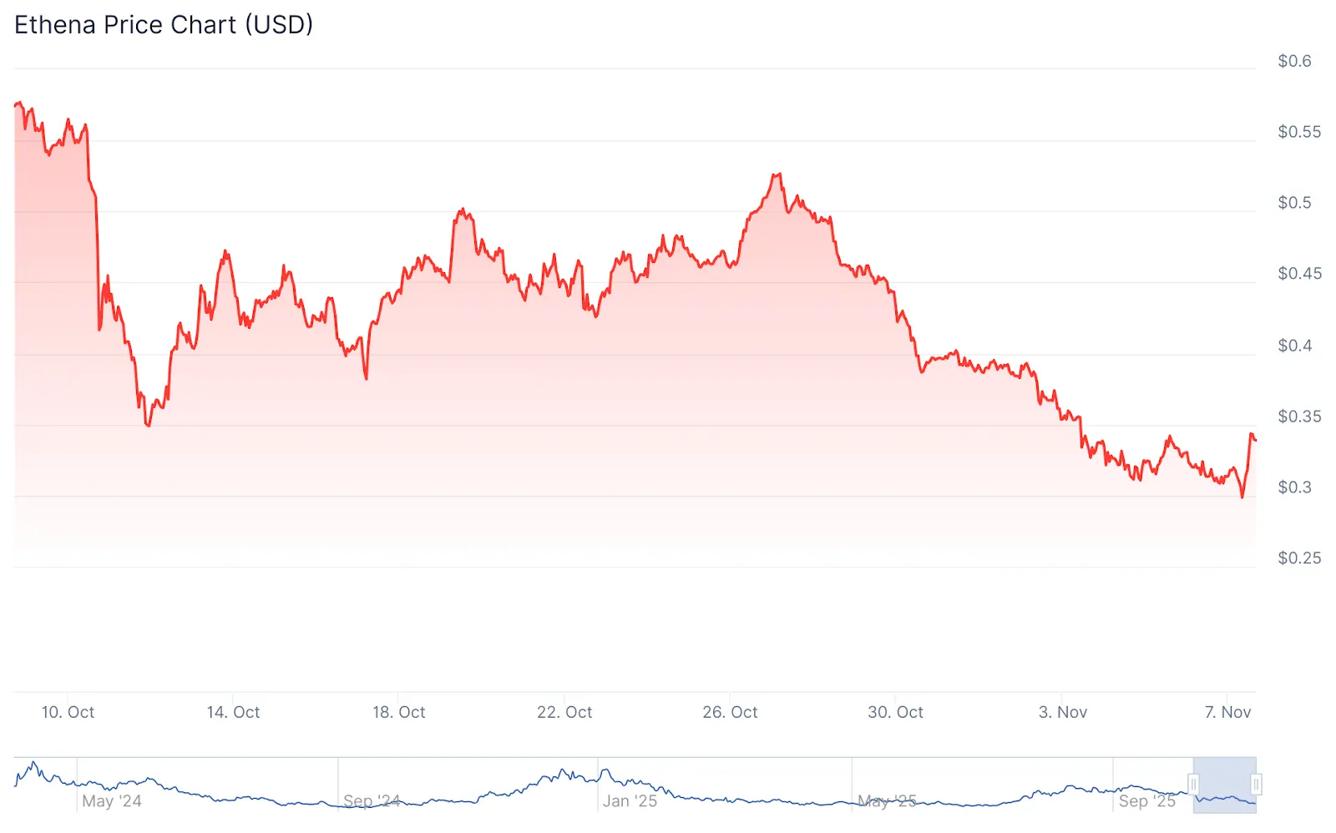Select the 18. Oct axis label

point(398,712)
